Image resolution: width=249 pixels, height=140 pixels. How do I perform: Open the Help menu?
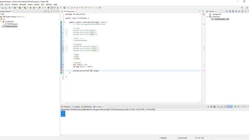click(55, 4)
